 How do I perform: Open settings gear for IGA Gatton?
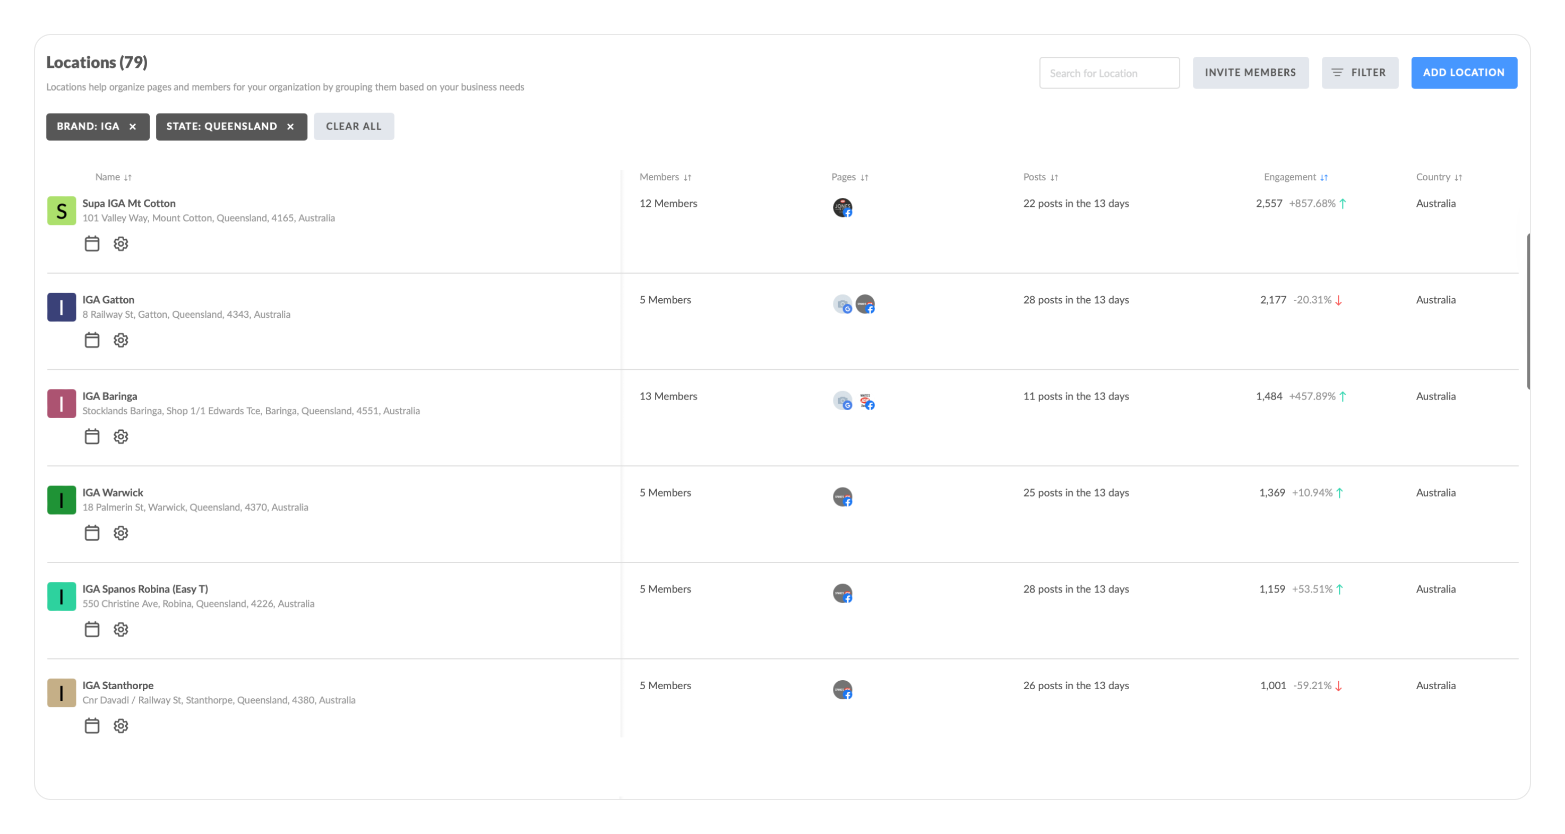[x=121, y=340]
